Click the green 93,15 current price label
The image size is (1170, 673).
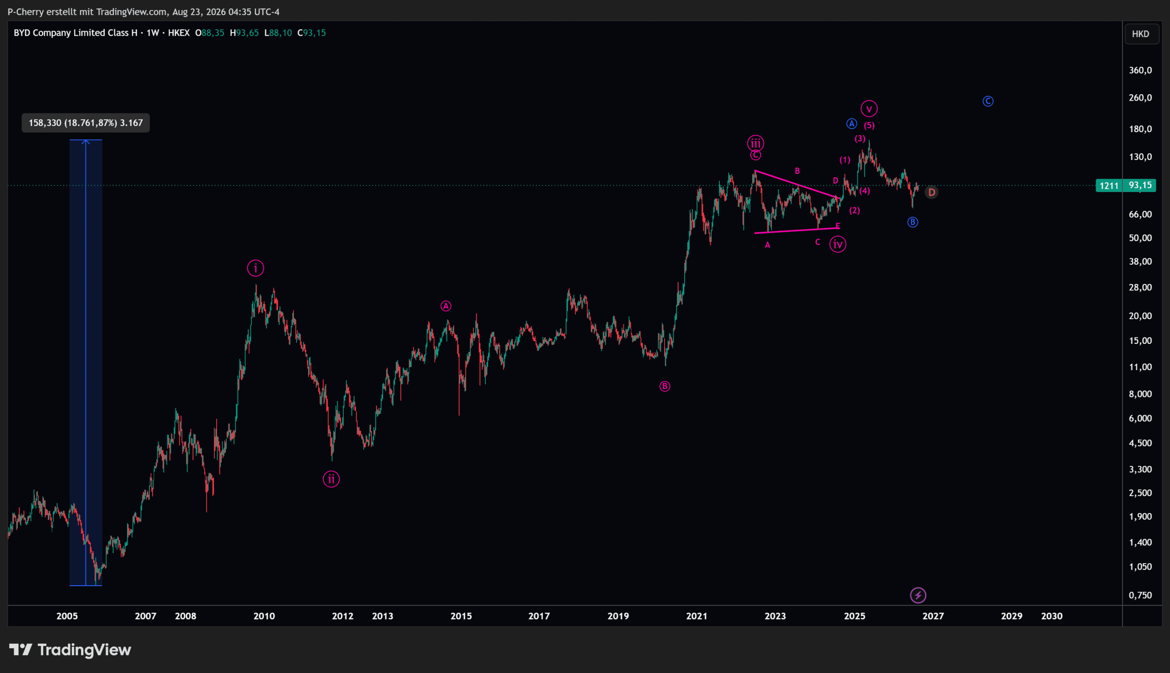[x=1140, y=185]
